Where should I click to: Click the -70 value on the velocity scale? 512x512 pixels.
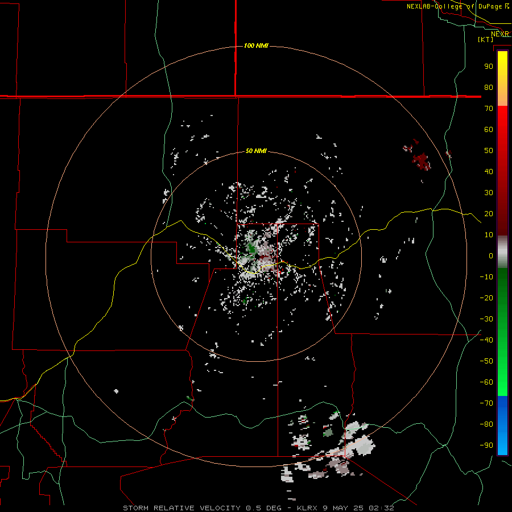(486, 403)
